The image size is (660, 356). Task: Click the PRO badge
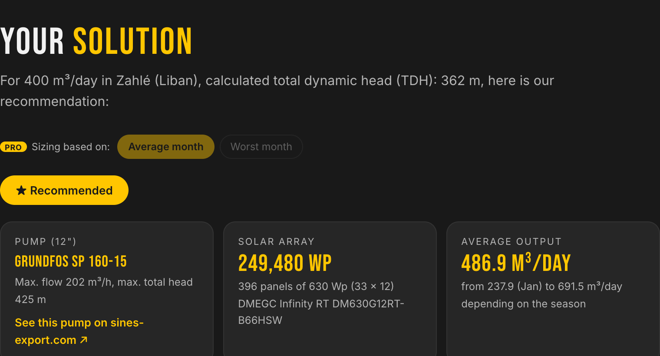(x=13, y=147)
